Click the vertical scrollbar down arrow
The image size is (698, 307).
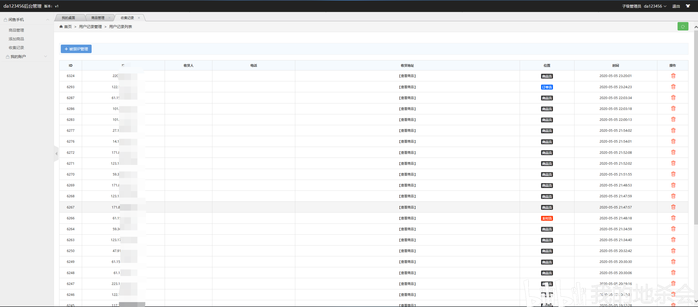[x=696, y=301]
